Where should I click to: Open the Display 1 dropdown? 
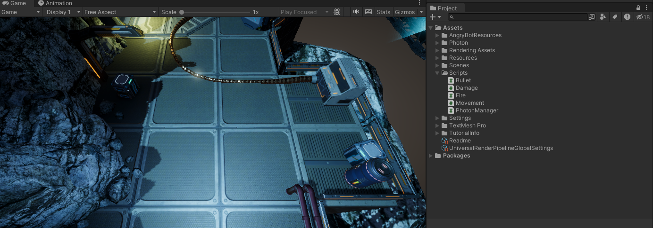(x=63, y=12)
